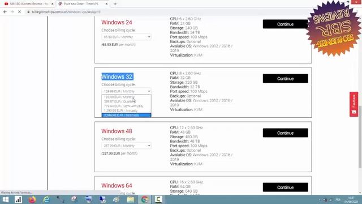Screen dimensions: 362x204
Task: Choose the Monthly option in the open list
Action: (126, 97)
